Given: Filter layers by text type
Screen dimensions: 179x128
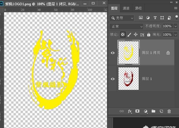Looking at the screenshot, I should coord(155,18).
